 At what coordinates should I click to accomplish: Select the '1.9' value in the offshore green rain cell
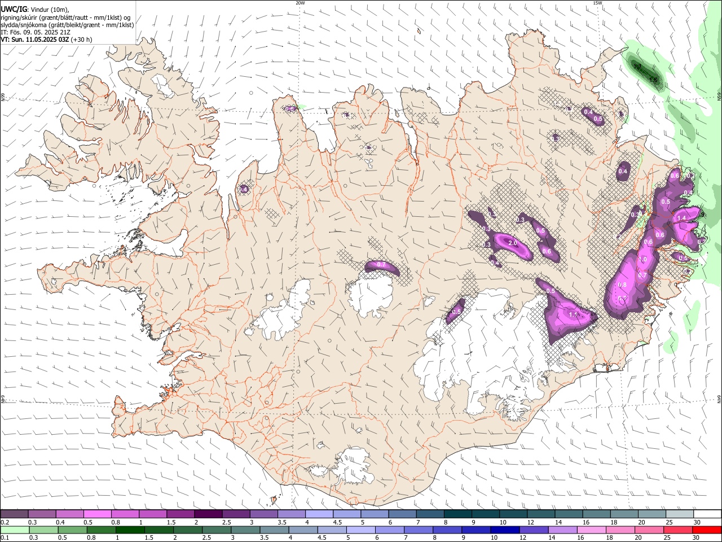pos(653,80)
